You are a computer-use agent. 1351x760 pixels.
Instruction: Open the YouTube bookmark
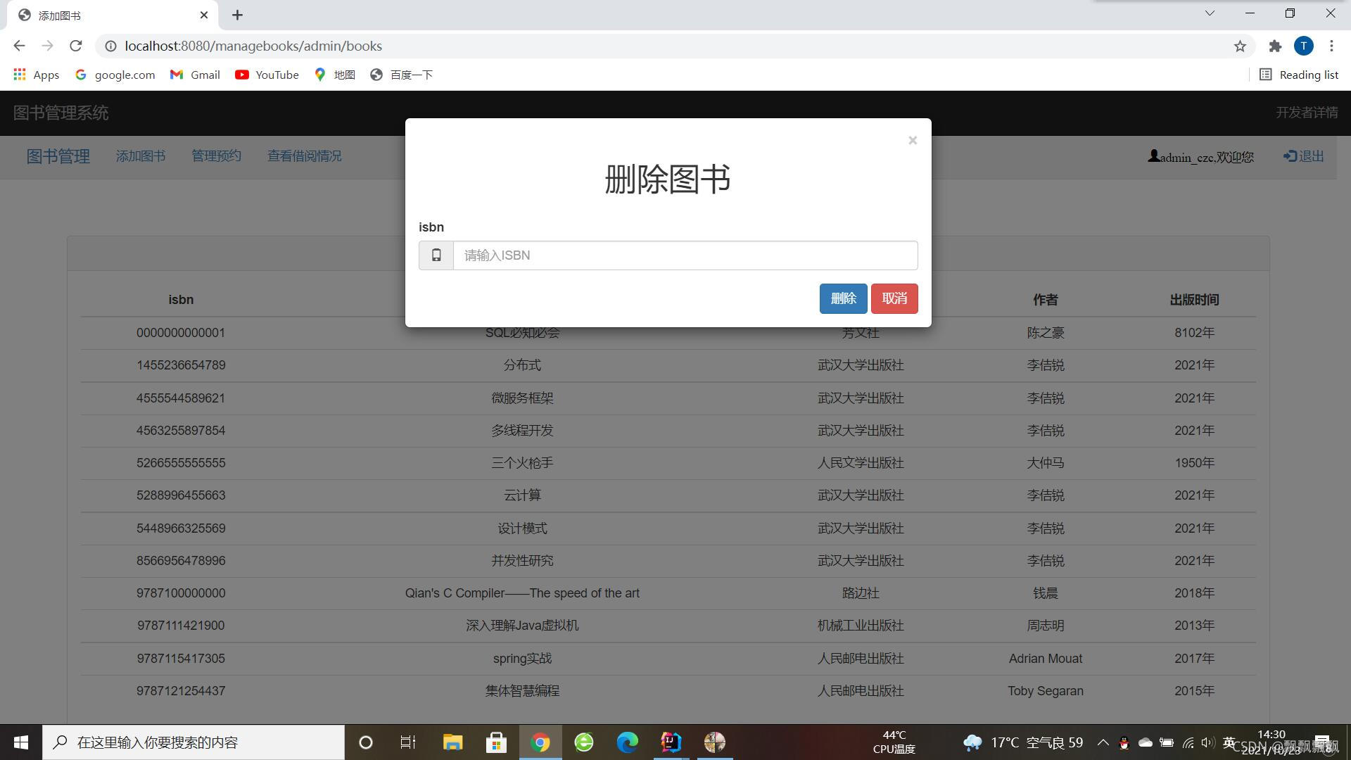267,75
